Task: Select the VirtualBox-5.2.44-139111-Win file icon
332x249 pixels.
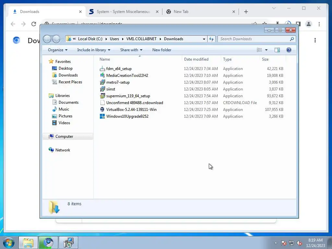Action: tap(102, 110)
